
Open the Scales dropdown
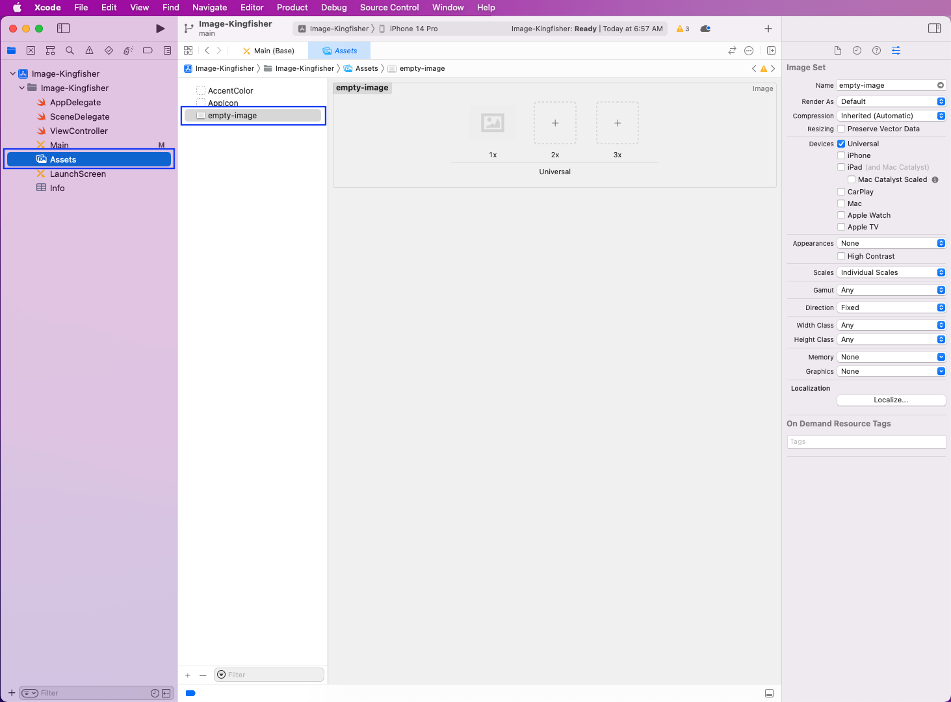pyautogui.click(x=891, y=272)
